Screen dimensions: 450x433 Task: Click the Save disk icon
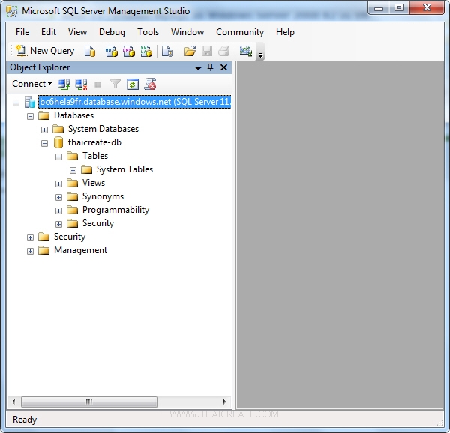207,52
